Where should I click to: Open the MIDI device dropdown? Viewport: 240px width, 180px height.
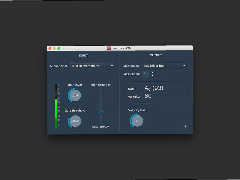[164, 65]
